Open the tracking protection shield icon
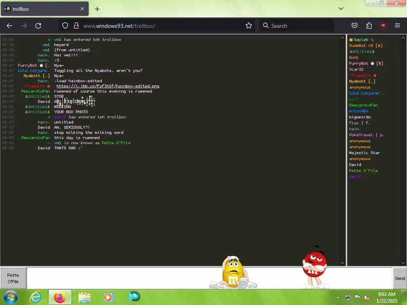Screen dimensions: 407x305 (x=65, y=25)
